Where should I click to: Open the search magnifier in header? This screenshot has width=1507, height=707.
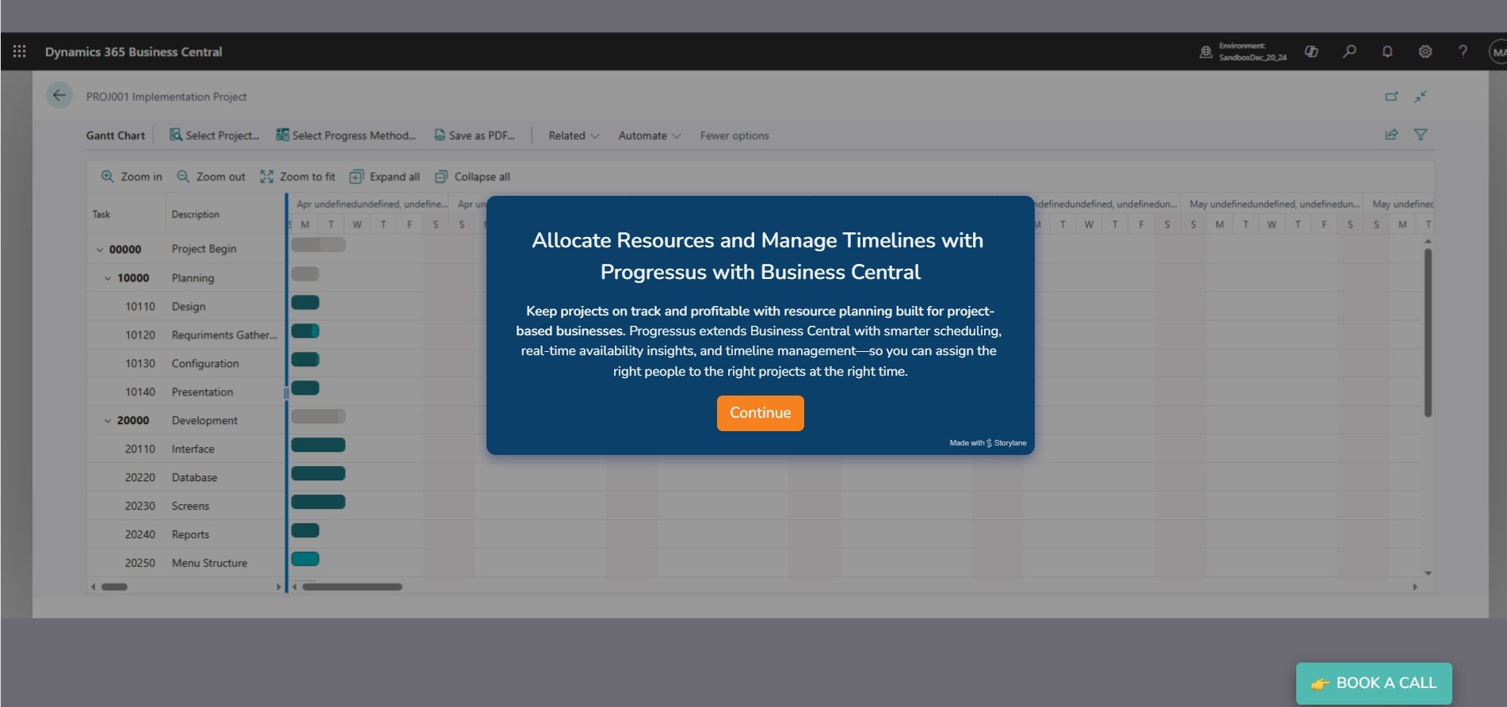coord(1349,52)
